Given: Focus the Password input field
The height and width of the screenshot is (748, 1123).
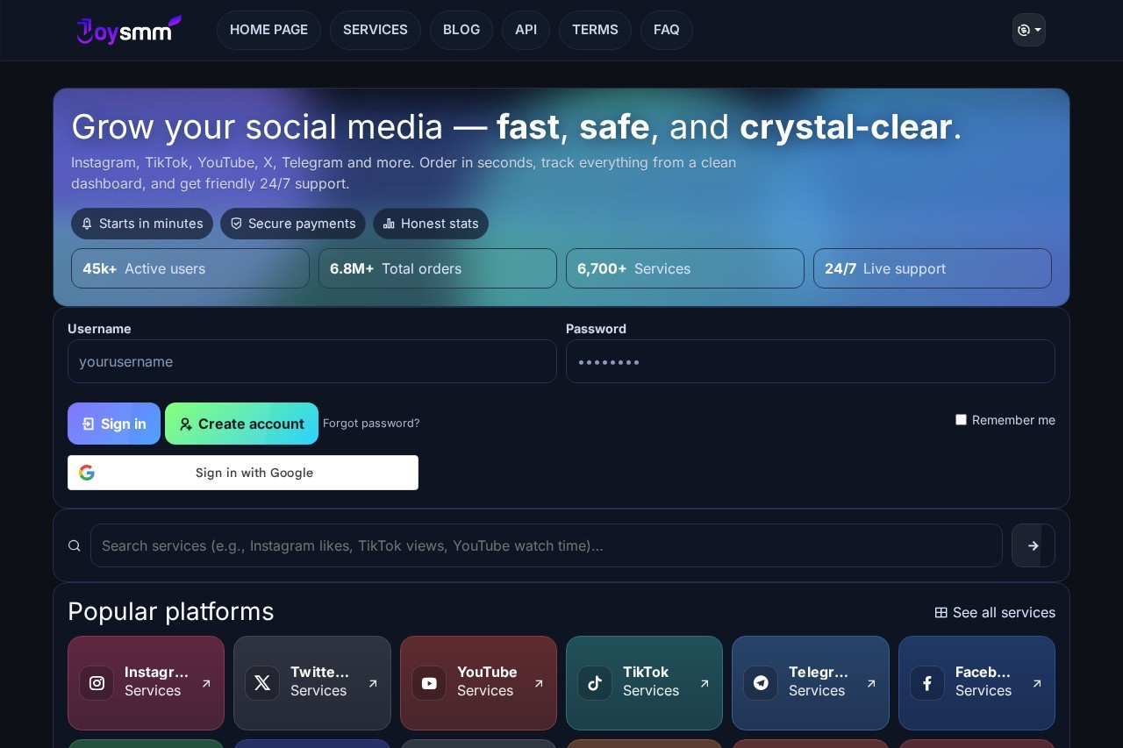Looking at the screenshot, I should [811, 361].
